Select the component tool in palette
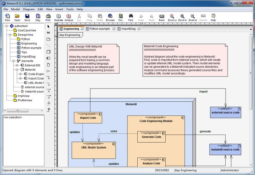 48,58
